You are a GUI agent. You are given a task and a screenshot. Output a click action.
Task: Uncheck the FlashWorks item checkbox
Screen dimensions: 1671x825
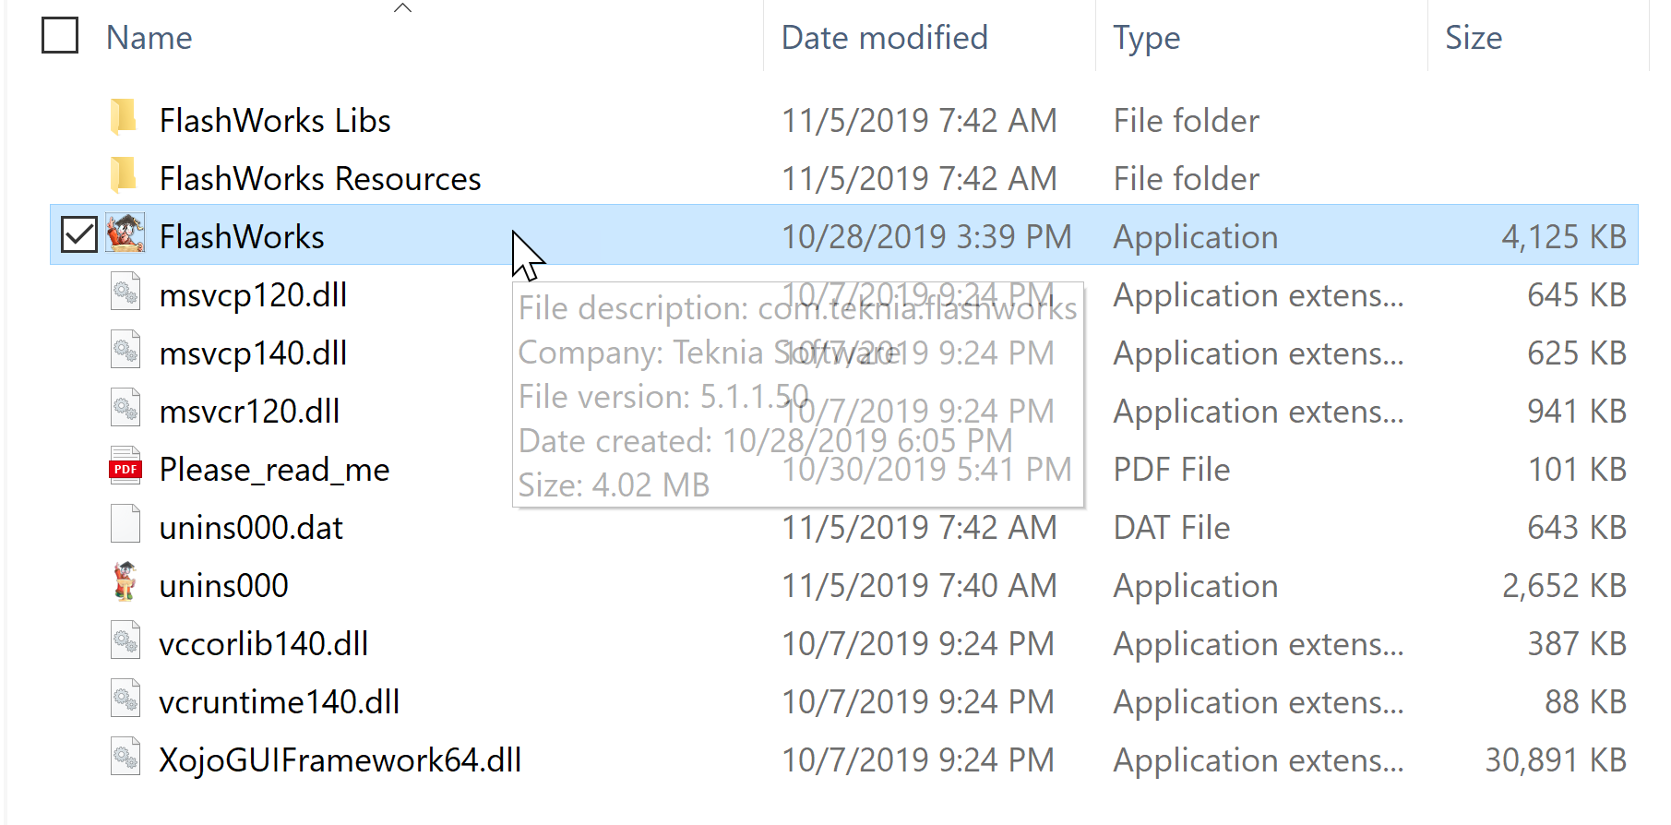click(x=79, y=234)
